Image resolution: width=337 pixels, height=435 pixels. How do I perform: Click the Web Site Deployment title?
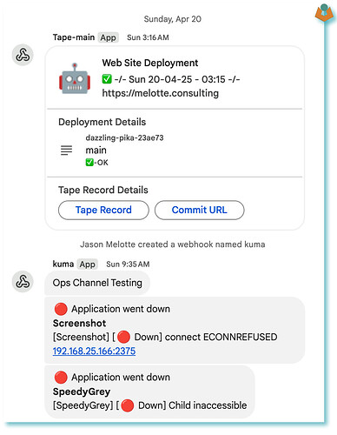point(150,63)
